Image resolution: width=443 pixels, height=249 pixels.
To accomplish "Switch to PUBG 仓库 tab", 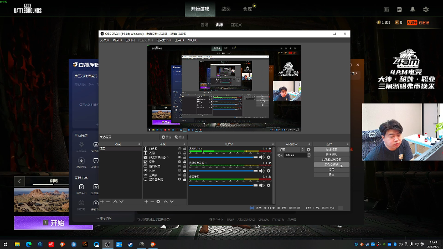I will click(x=248, y=9).
